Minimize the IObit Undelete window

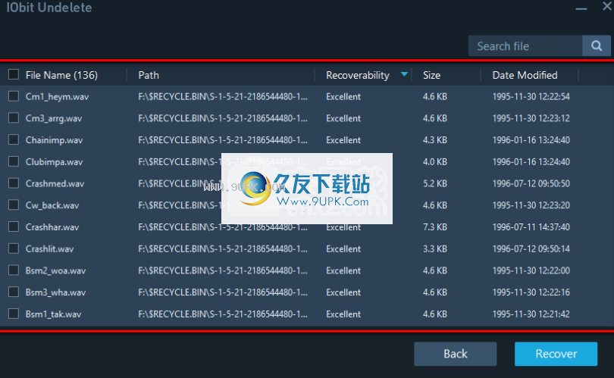pyautogui.click(x=581, y=8)
